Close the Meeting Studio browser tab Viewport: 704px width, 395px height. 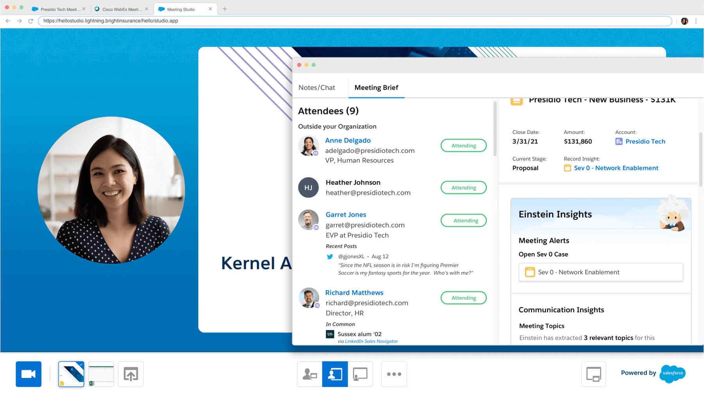pos(210,9)
